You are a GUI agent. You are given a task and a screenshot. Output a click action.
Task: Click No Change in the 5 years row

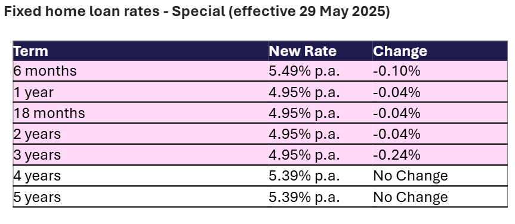pos(411,197)
